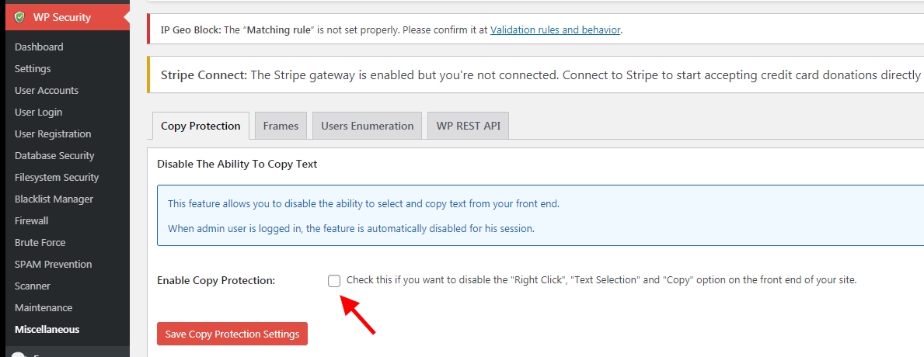Open the Blacklist Manager

pyautogui.click(x=54, y=199)
